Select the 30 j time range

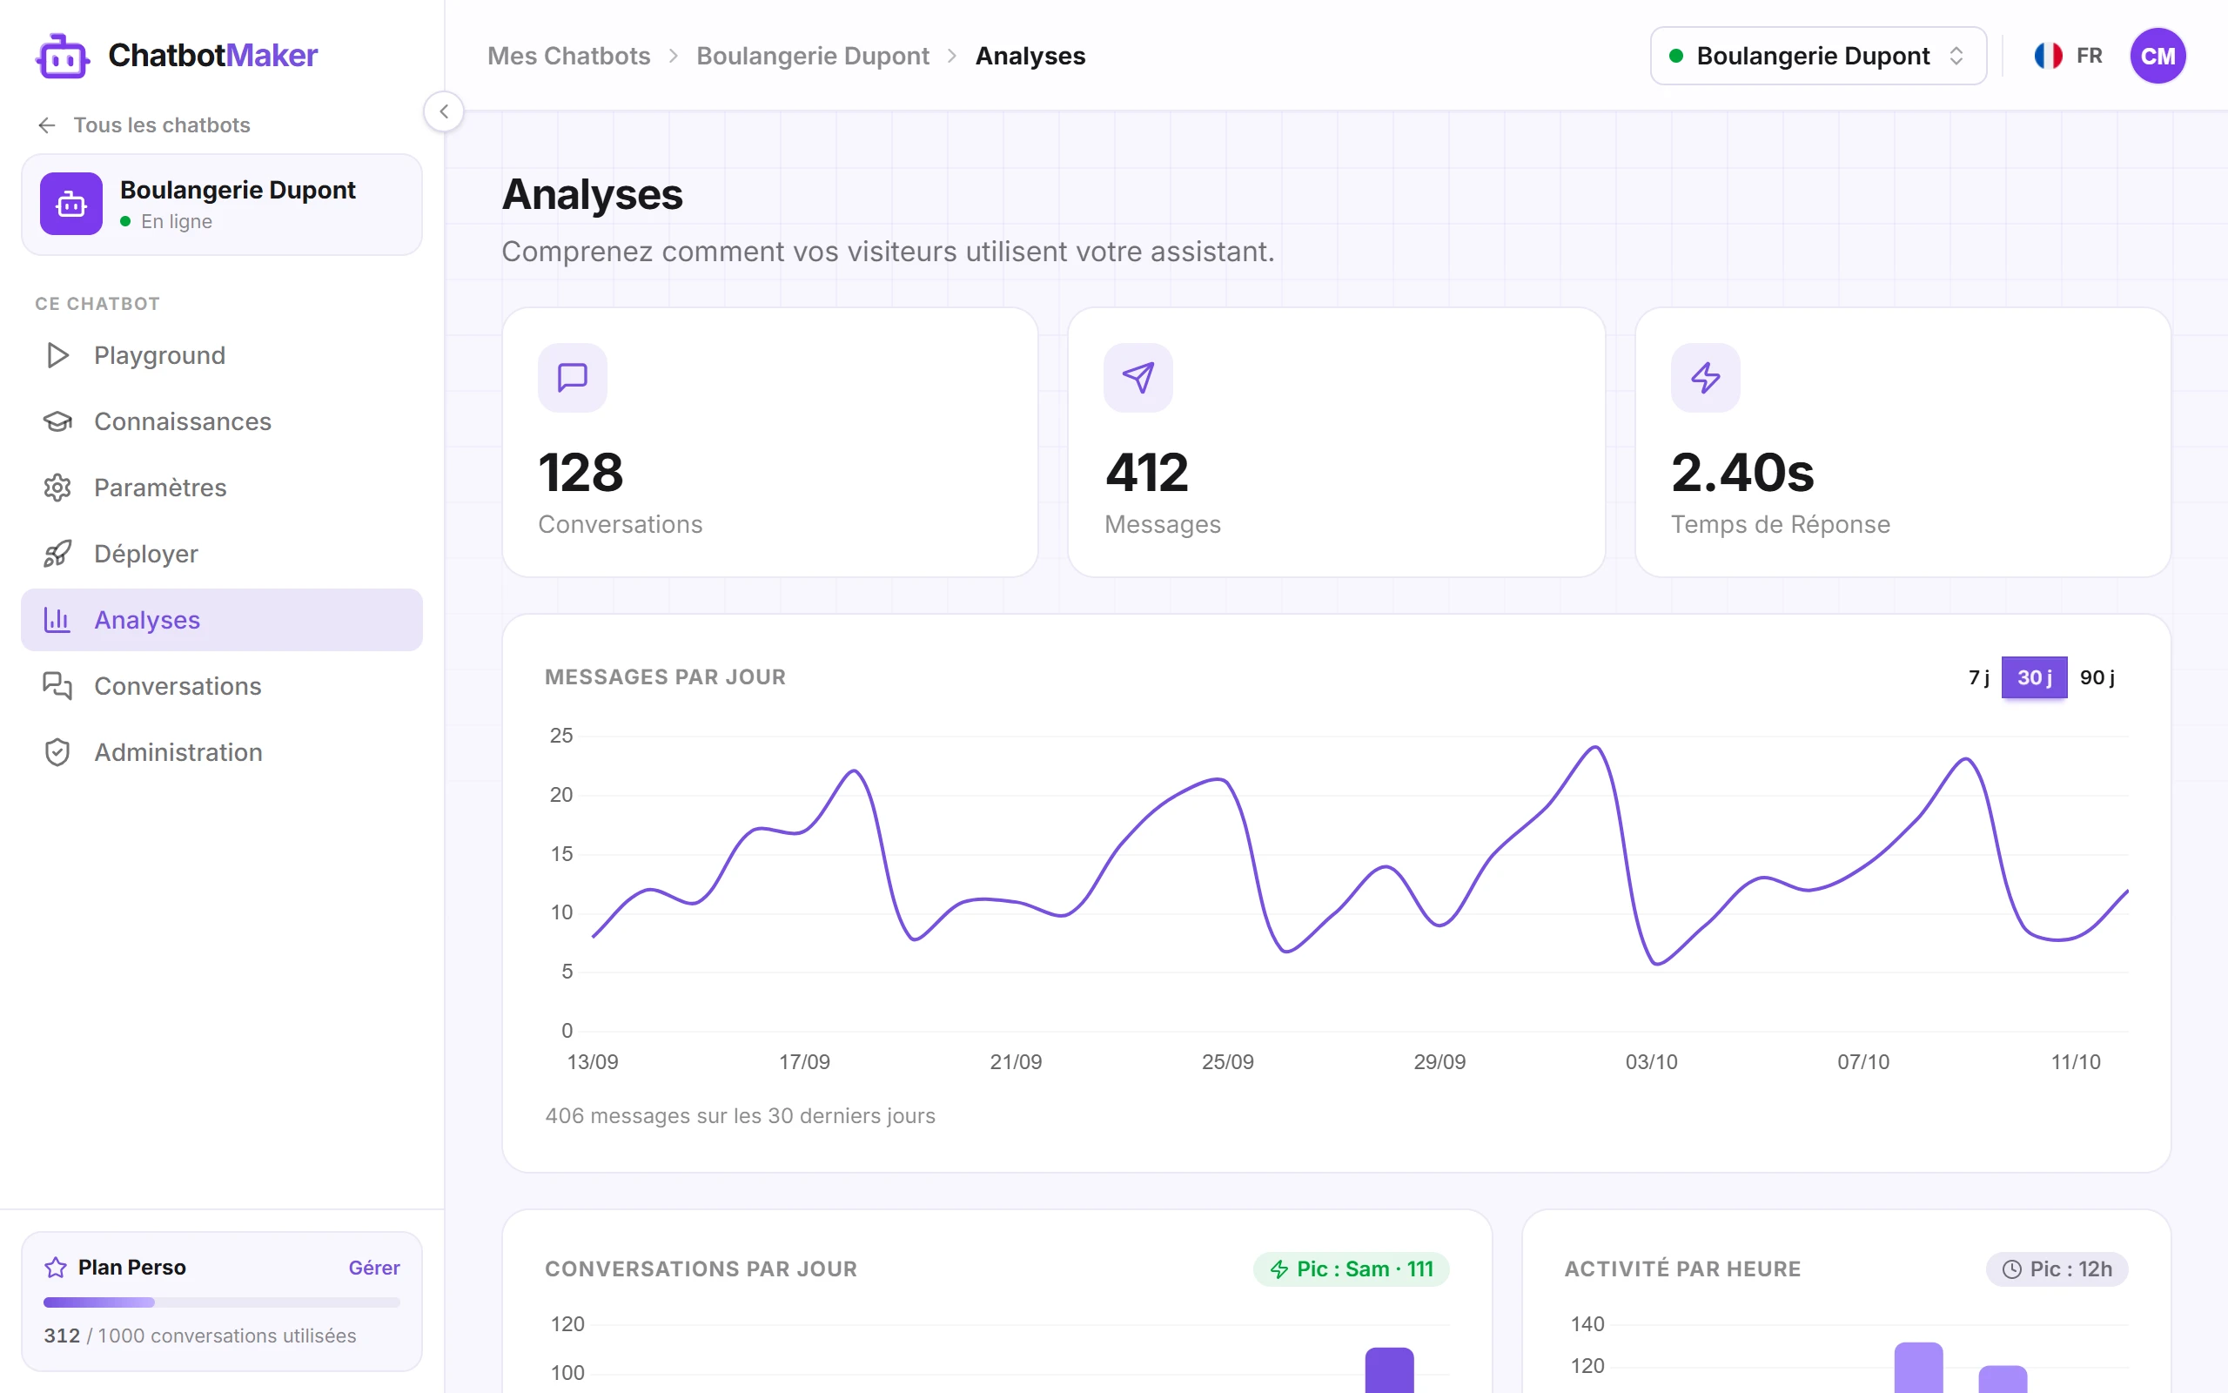click(x=2034, y=678)
